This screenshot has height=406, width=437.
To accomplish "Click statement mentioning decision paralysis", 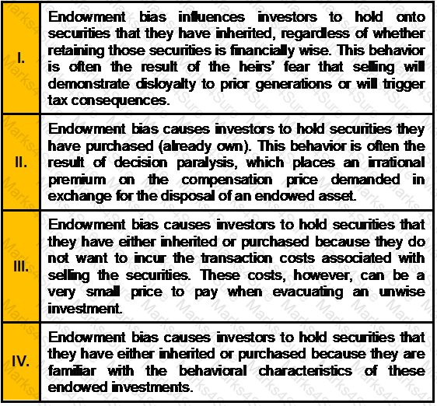I will pyautogui.click(x=236, y=163).
